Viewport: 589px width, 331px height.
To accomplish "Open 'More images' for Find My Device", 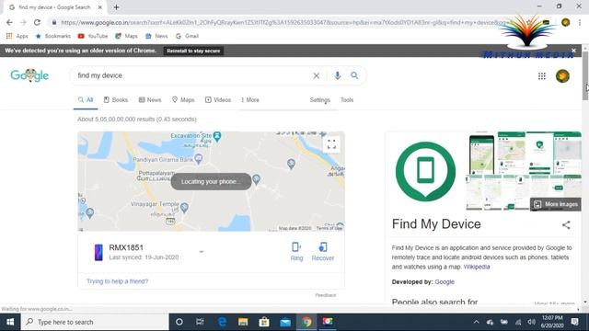I will 556,204.
